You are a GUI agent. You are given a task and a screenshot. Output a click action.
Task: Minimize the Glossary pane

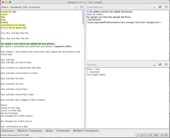coord(154,65)
